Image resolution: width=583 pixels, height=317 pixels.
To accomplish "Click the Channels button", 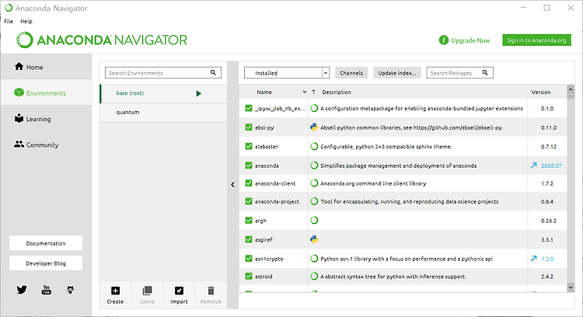I will pos(351,73).
